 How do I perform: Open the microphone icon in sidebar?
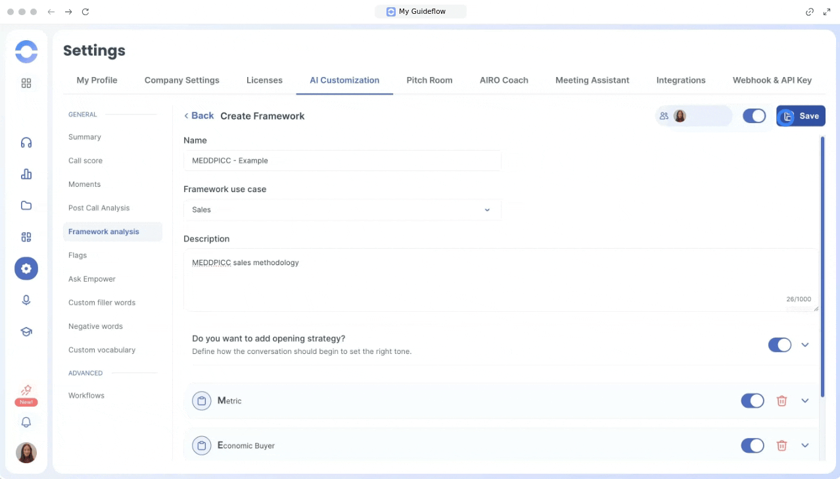coord(26,300)
